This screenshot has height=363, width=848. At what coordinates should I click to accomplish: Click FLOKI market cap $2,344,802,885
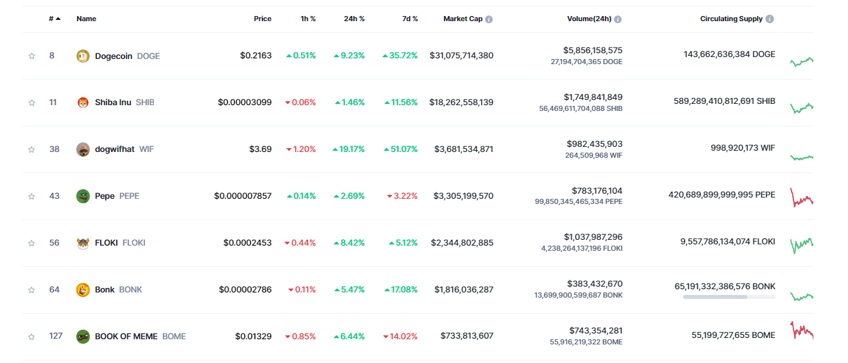[462, 243]
